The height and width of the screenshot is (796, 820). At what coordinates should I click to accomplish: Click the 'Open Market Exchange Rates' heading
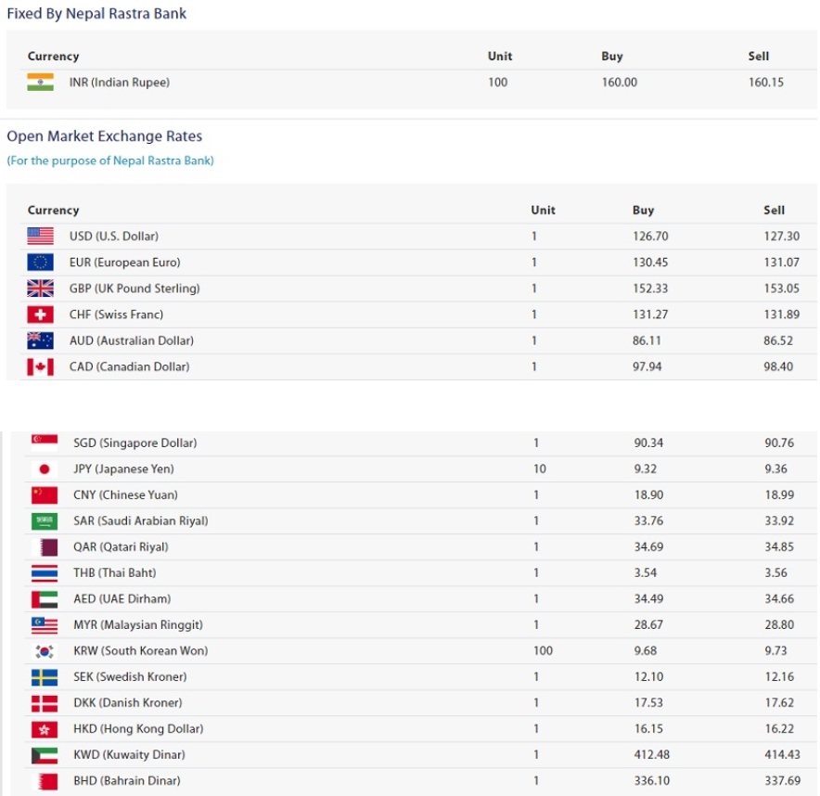(x=105, y=136)
